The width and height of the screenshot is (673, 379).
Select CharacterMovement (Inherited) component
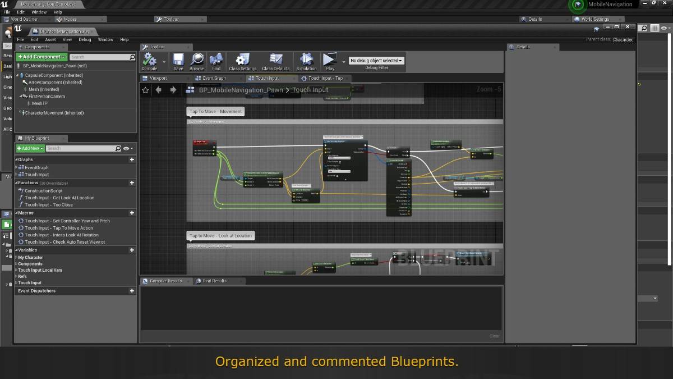54,113
